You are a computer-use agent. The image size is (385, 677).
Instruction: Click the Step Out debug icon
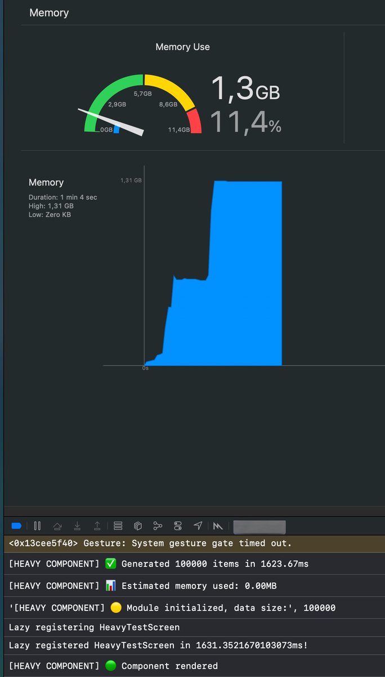click(x=97, y=526)
